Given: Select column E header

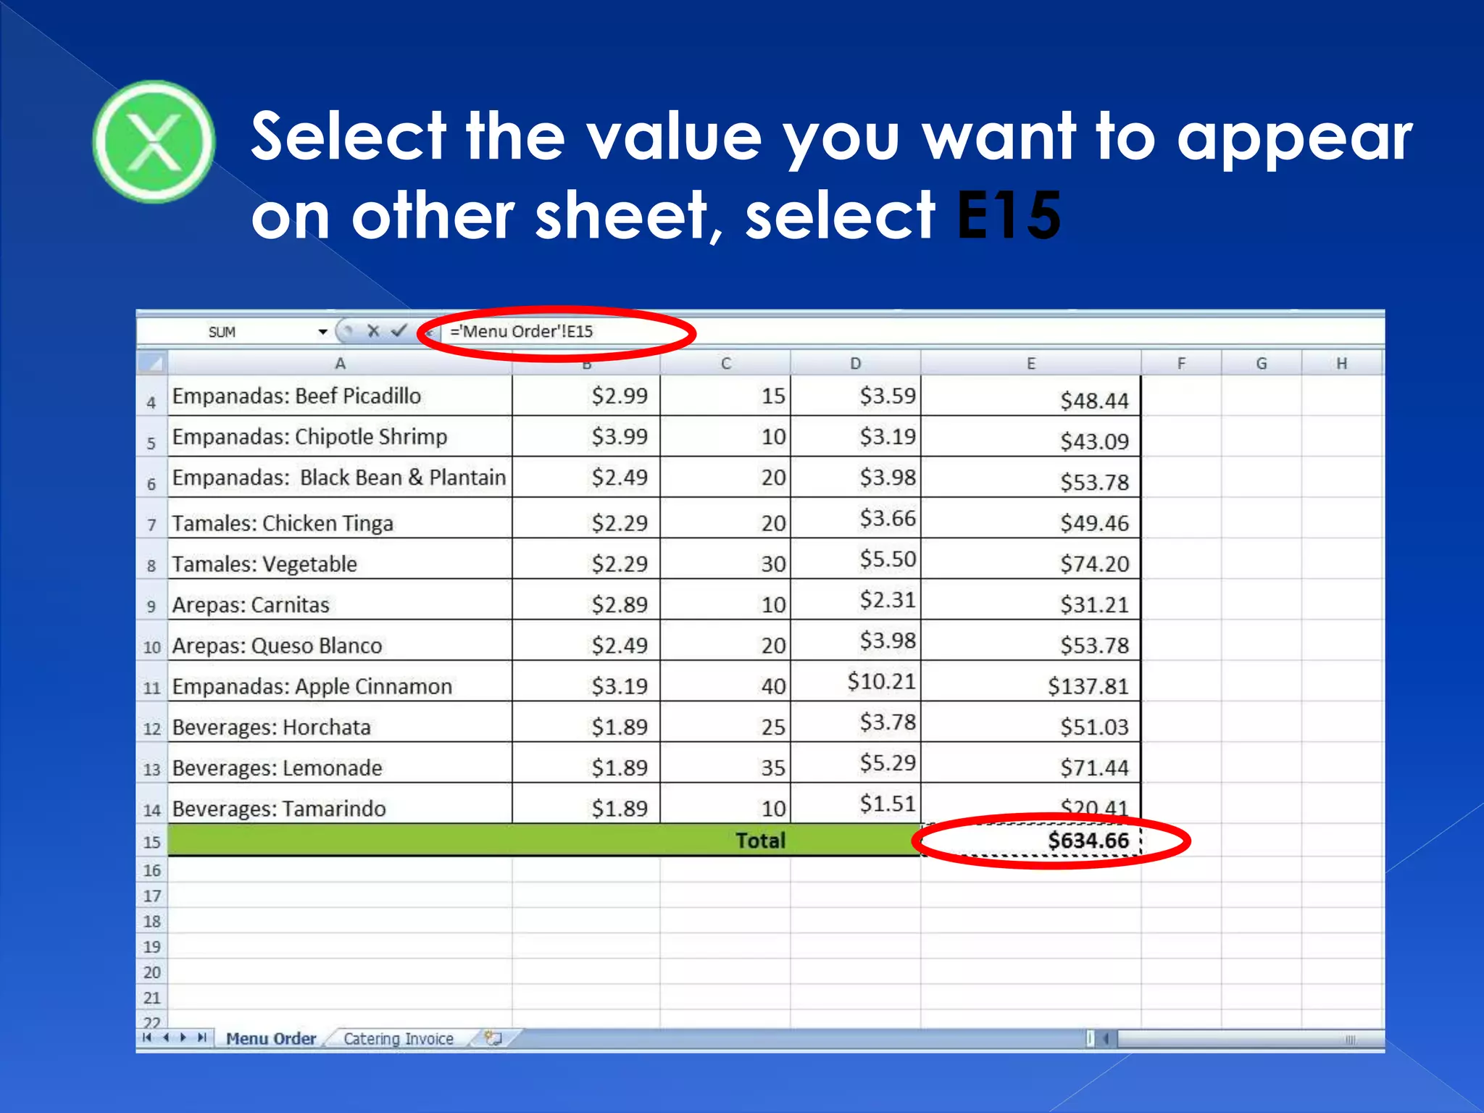Looking at the screenshot, I should [x=1031, y=363].
